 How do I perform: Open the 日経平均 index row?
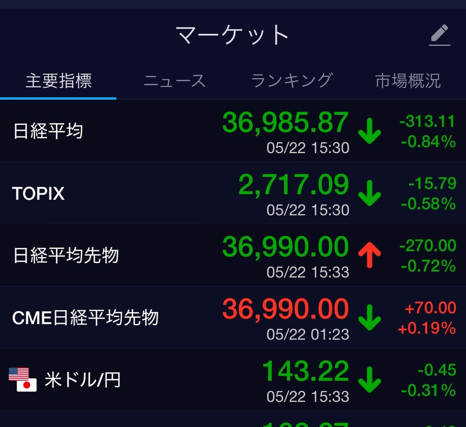coord(233,131)
